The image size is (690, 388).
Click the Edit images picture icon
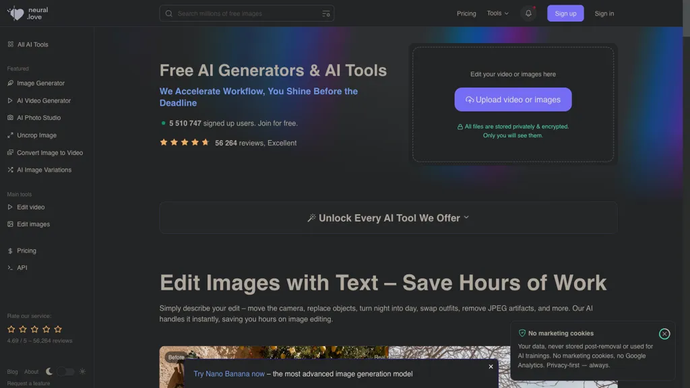point(10,224)
